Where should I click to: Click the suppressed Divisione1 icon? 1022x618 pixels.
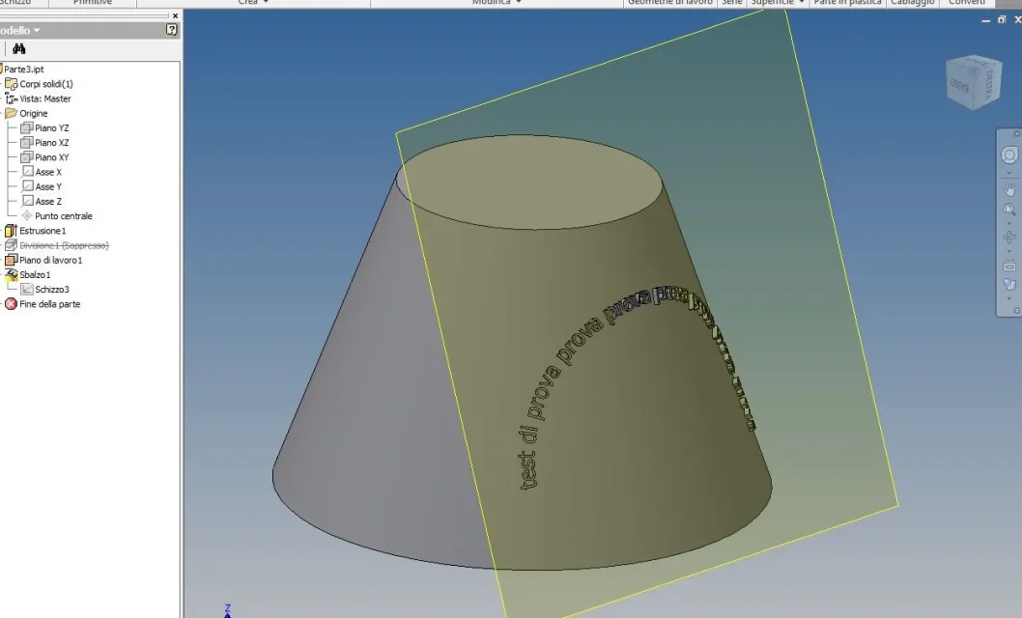11,245
